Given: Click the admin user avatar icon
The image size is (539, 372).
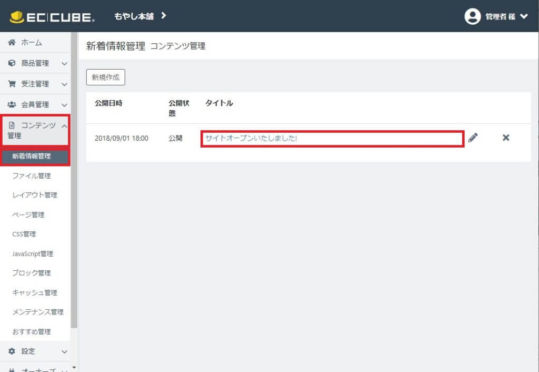Looking at the screenshot, I should 472,16.
